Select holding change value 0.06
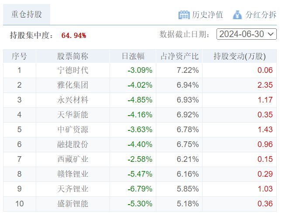Image resolution: width=282 pixels, height=219 pixels. [x=265, y=70]
